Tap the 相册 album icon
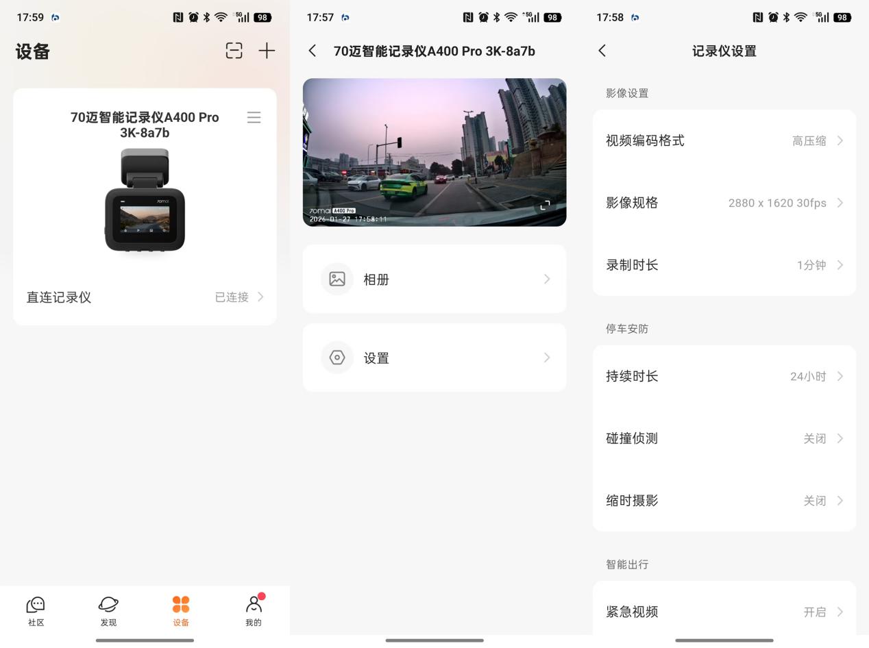This screenshot has height=648, width=869. pyautogui.click(x=337, y=279)
